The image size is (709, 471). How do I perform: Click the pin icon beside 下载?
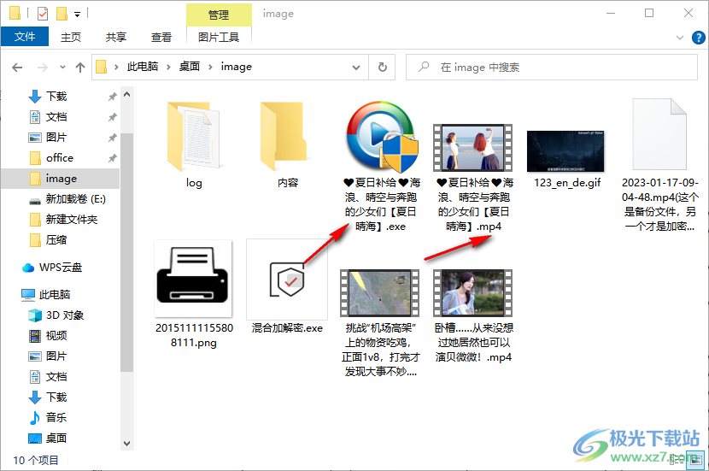[112, 97]
